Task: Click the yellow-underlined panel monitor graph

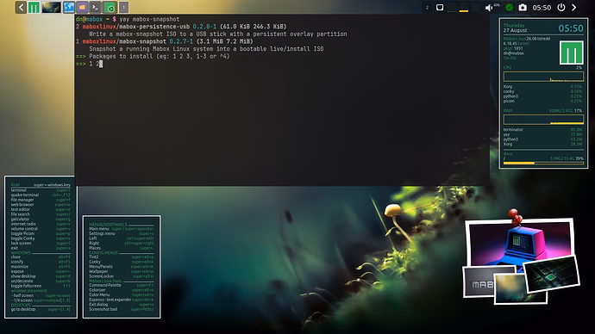Action: pyautogui.click(x=464, y=8)
